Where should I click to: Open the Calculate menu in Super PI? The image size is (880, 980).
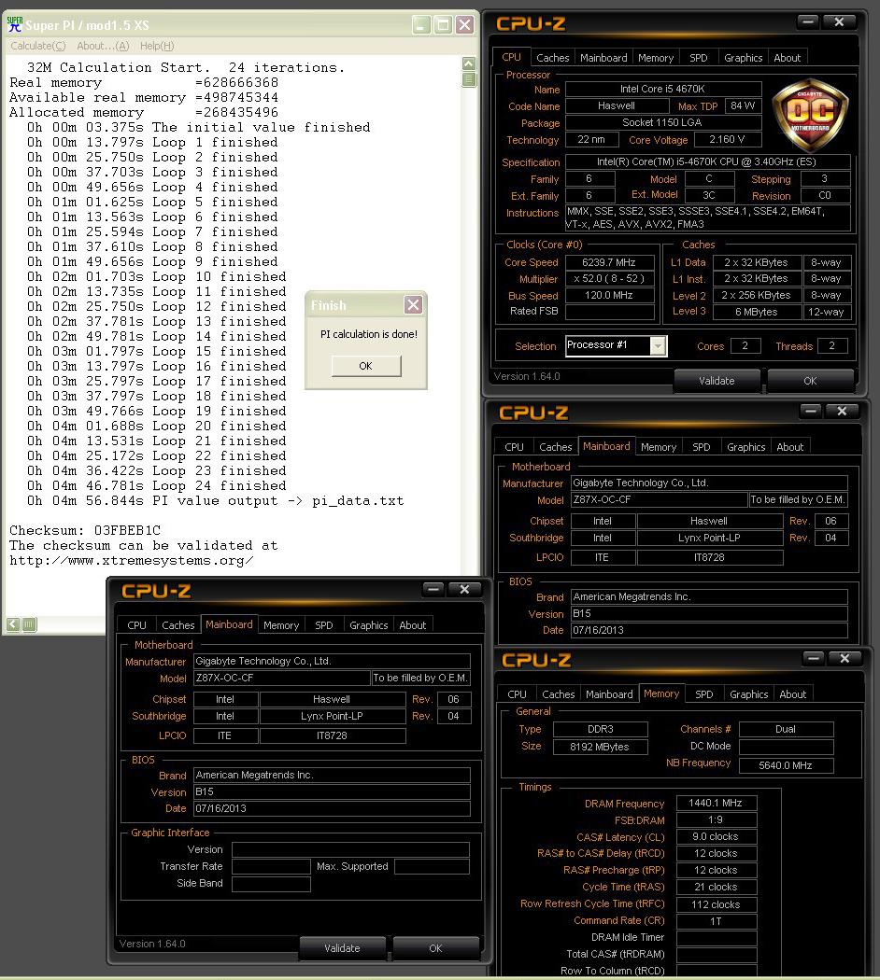tap(37, 46)
